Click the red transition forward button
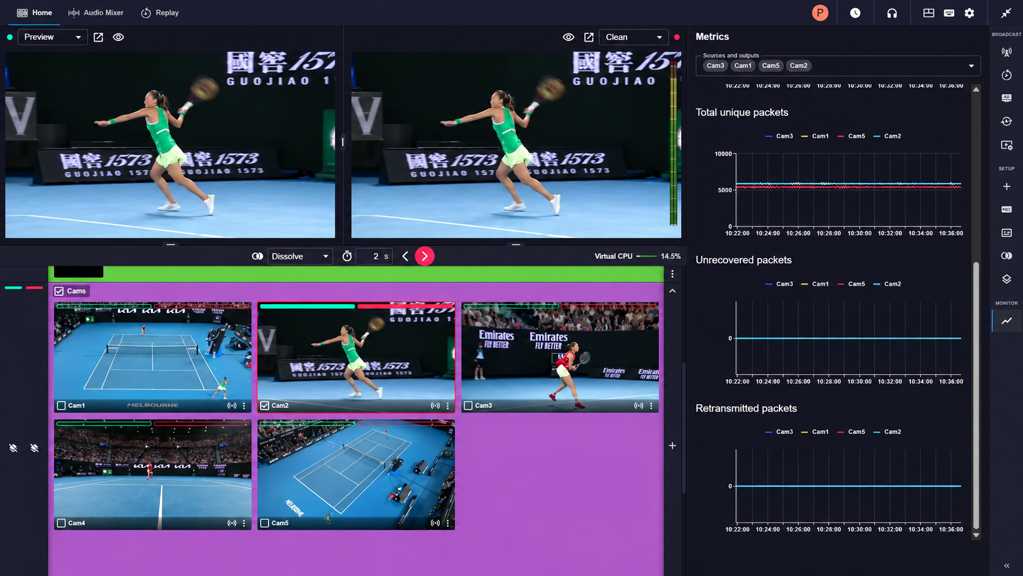Viewport: 1023px width, 576px height. (425, 256)
